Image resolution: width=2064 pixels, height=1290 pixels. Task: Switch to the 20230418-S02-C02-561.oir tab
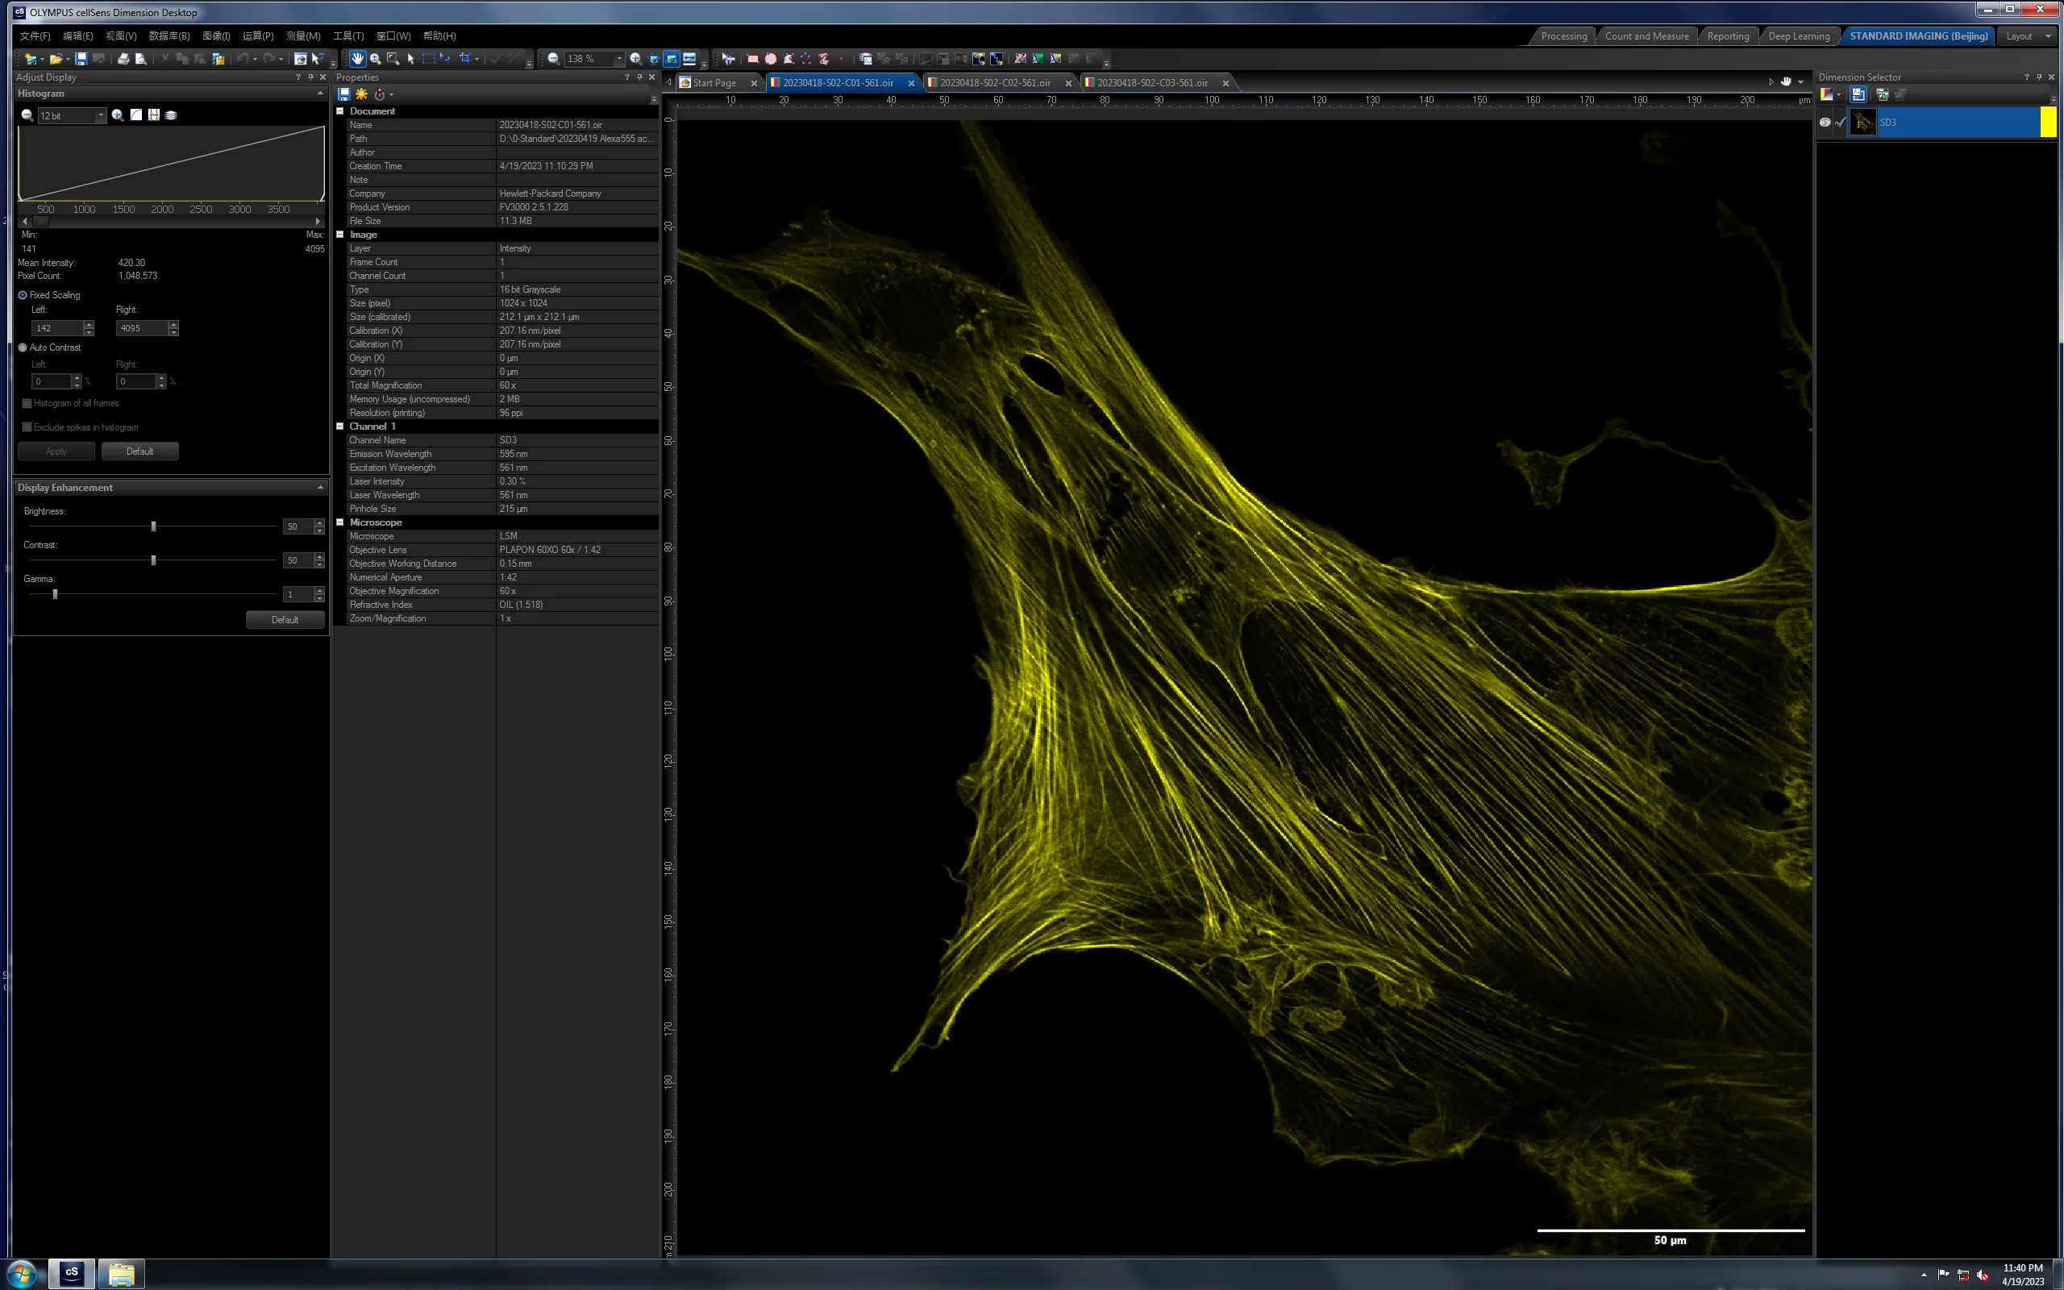[994, 83]
